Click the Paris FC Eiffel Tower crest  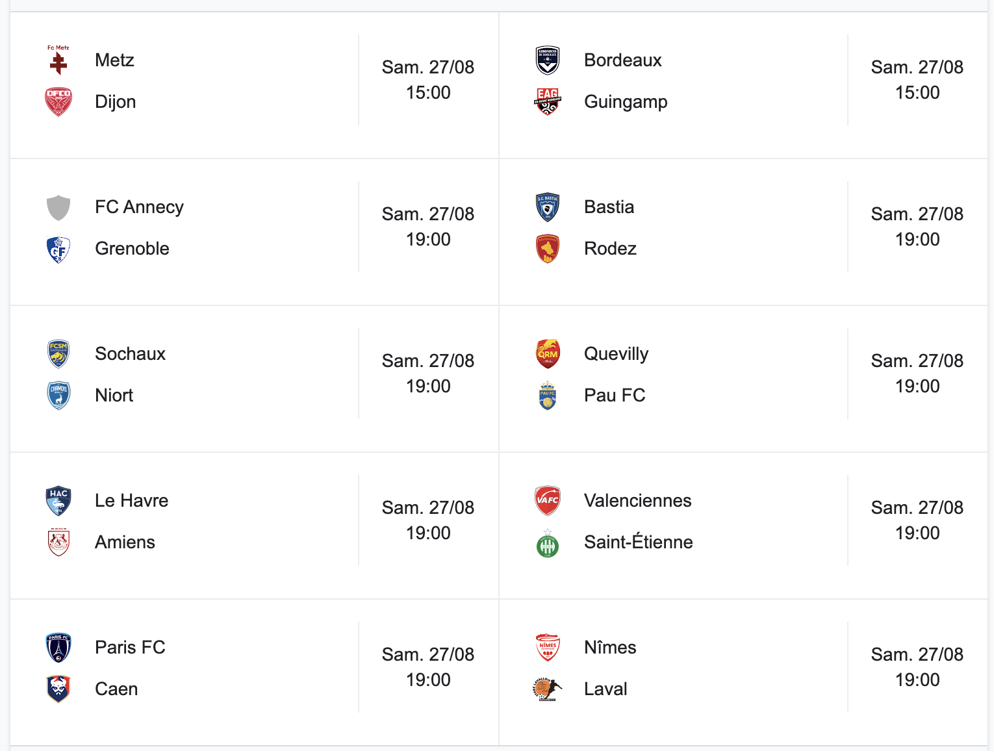[x=58, y=648]
